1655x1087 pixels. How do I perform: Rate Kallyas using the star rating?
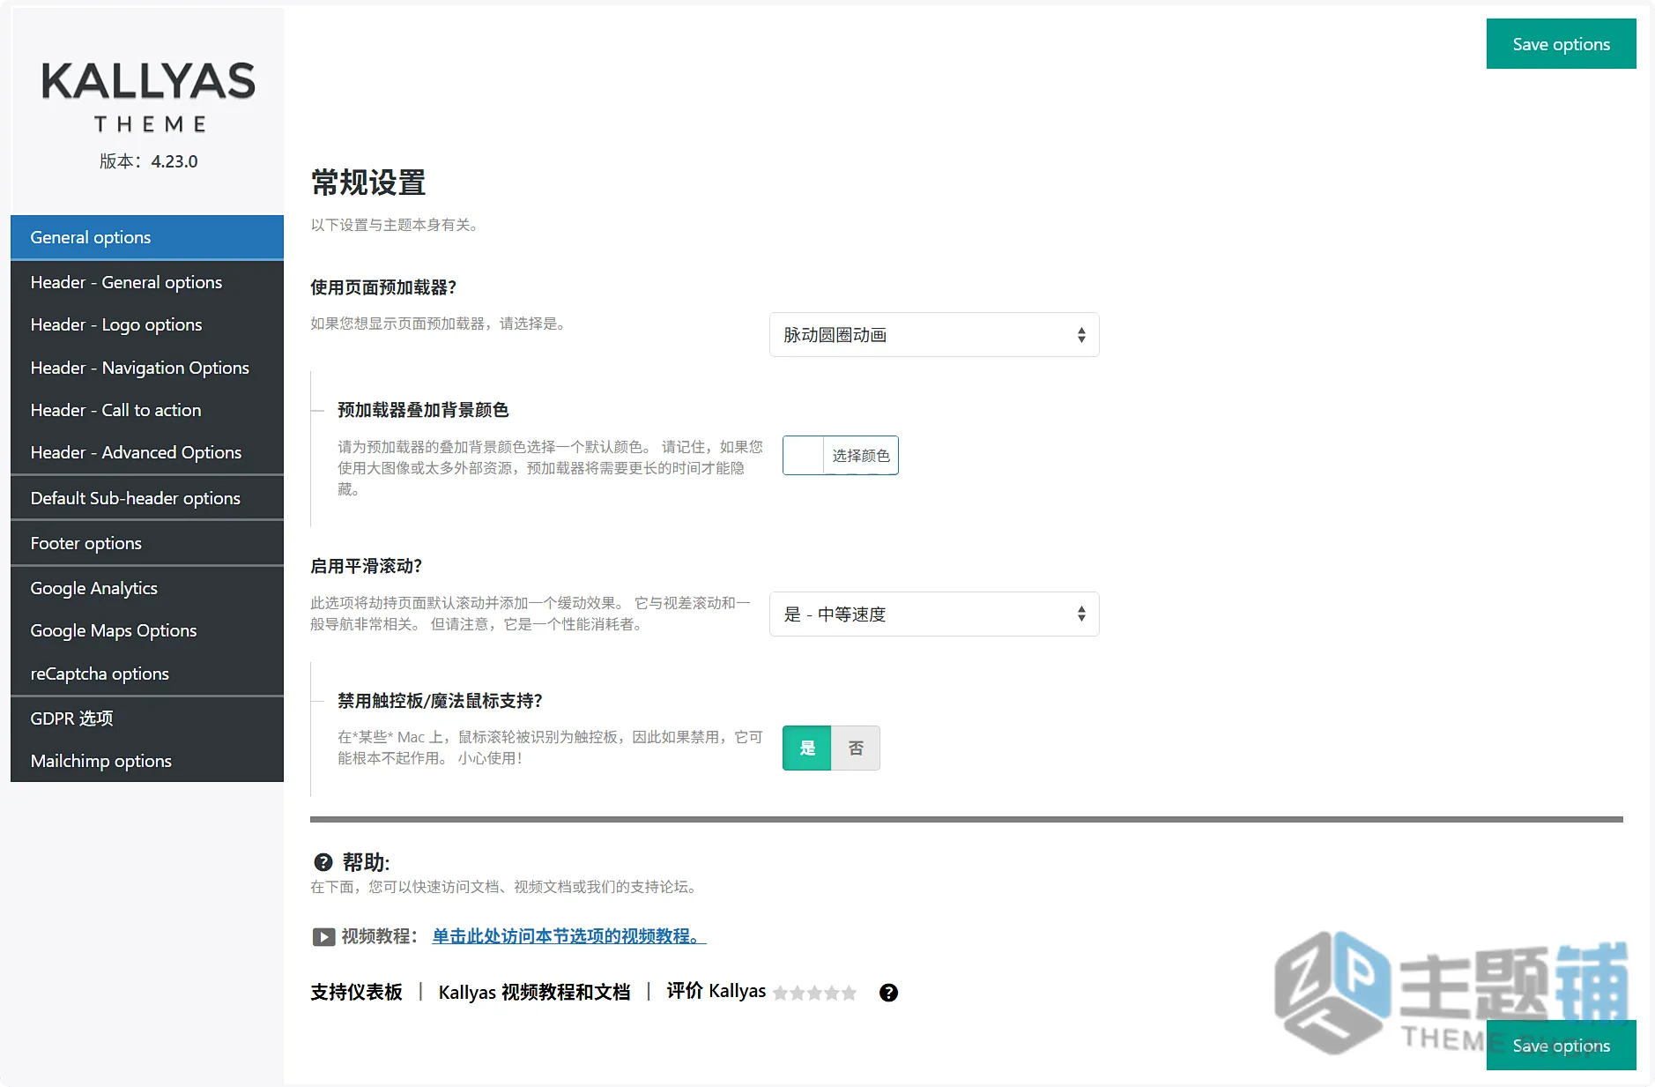tap(814, 993)
